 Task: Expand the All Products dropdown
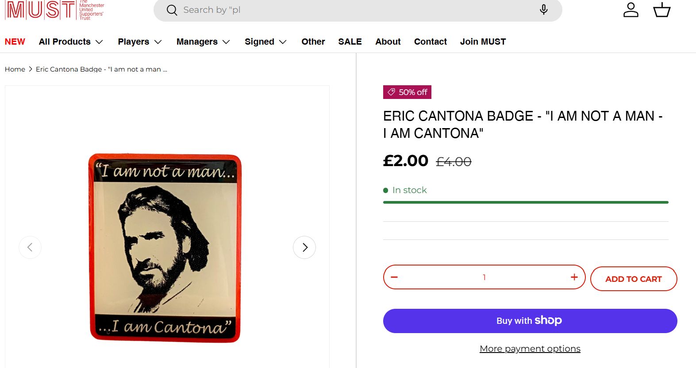pyautogui.click(x=71, y=42)
